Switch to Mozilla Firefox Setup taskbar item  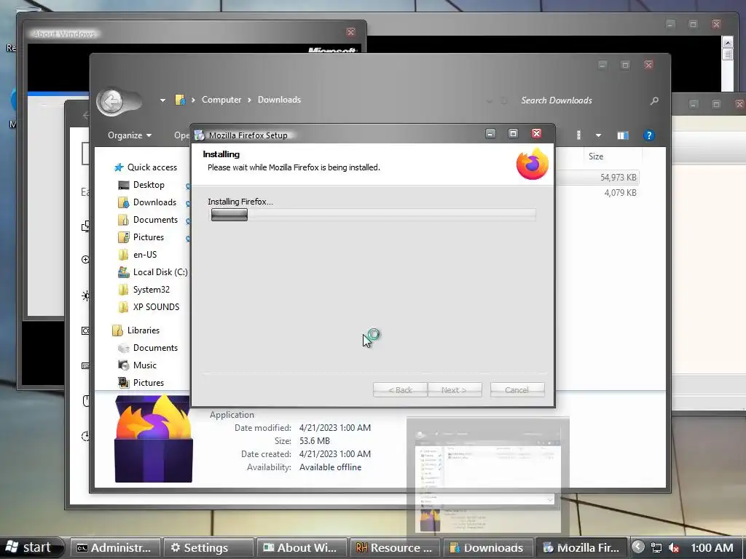[582, 547]
